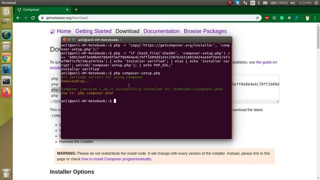Screen dimensions: 320x180
Task: Click the Skype indicator in top panel
Action: (x=237, y=2)
